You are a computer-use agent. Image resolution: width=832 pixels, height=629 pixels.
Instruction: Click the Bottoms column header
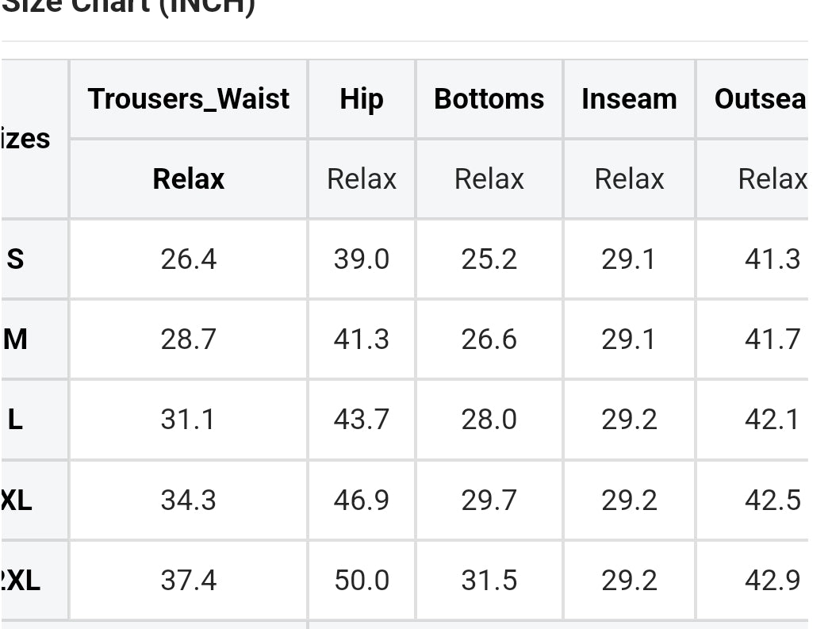coord(489,99)
